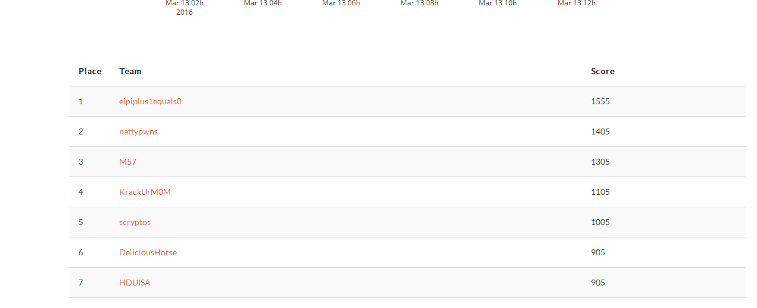Screen dimensions: 757x308
Task: Click the Mar 13 08h axis label
Action: click(419, 4)
